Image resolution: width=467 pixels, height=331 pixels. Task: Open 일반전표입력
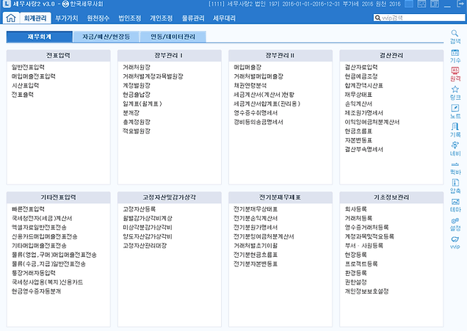coord(28,68)
